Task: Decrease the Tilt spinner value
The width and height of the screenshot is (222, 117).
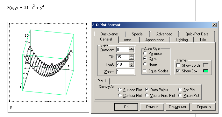Action: coord(132,58)
